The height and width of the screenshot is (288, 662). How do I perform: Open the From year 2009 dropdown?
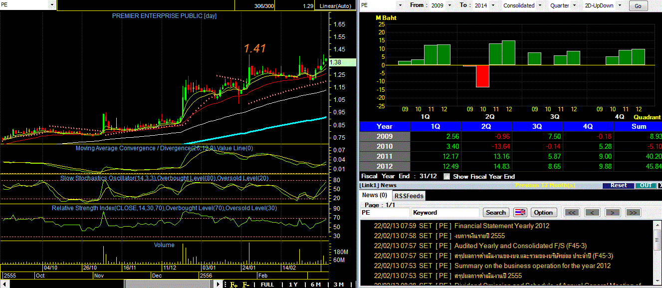[x=449, y=5]
